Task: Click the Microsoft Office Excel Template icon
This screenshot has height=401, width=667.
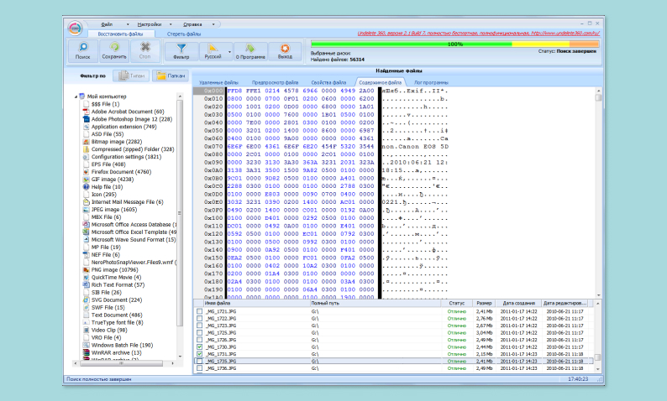Action: point(87,232)
